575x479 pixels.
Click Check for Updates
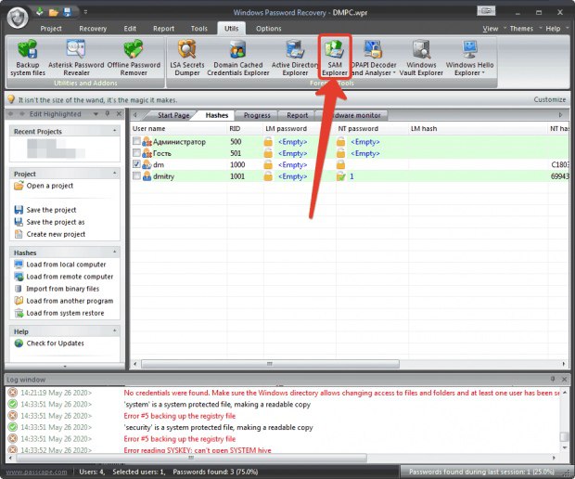click(x=49, y=343)
